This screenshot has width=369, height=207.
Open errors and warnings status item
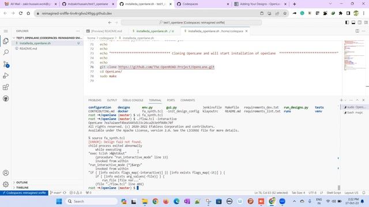76,193
